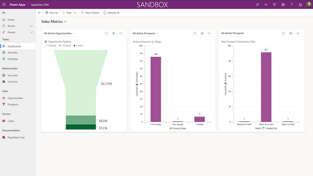Toggle the 3 Close legend item
Viewport: 313px width, 176px height.
pyautogui.click(x=79, y=45)
